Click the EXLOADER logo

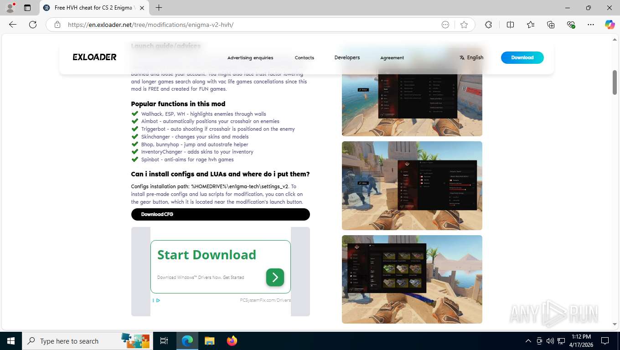click(94, 57)
